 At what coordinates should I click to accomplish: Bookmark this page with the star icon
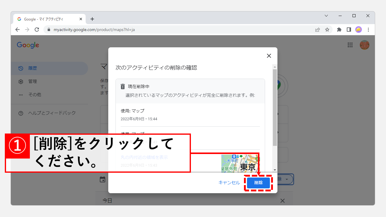tap(327, 30)
